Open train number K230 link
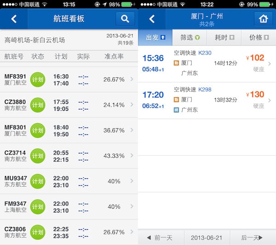The image size is (276, 245). (205, 53)
